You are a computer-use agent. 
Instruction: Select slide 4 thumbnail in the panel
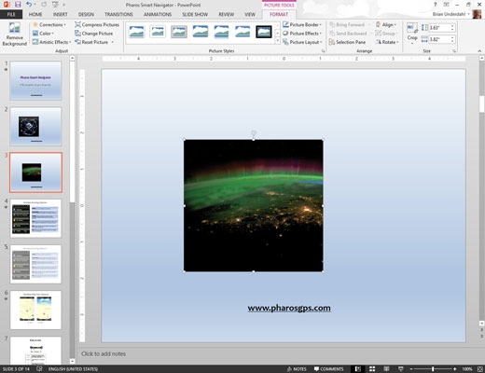35,218
